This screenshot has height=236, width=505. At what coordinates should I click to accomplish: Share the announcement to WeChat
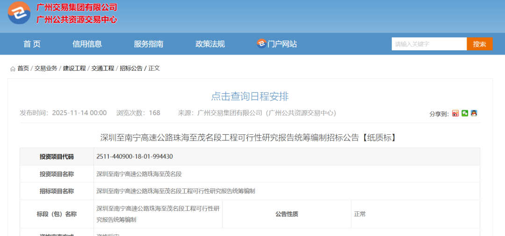465,113
